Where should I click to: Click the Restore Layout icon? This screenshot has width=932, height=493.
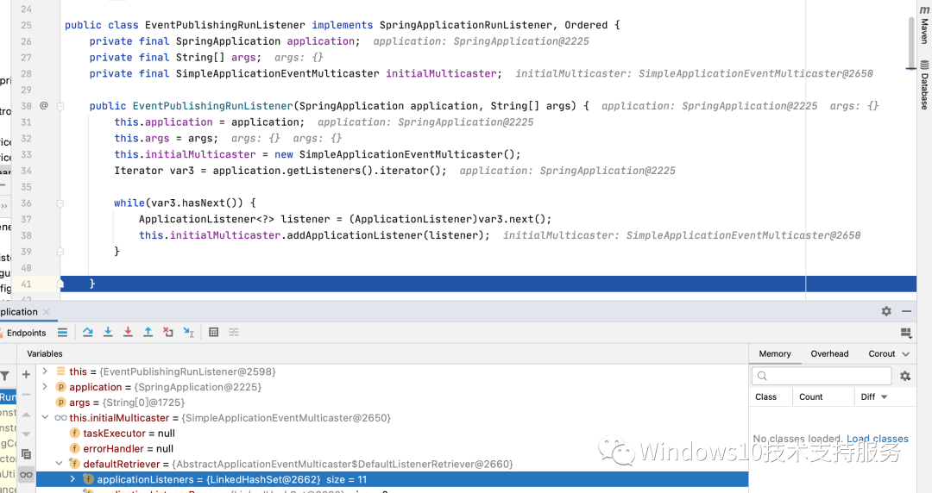tap(906, 333)
